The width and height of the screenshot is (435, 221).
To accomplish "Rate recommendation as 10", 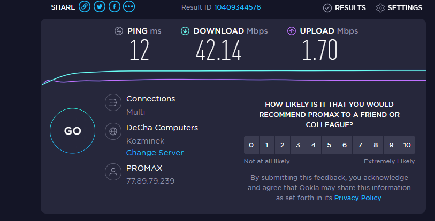I will (x=407, y=145).
